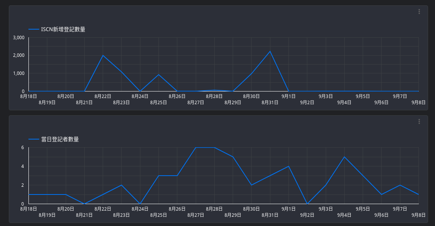Viewport: 435px width, 226px height.
Task: Click the 8月18日 axis label in ISCN chart
Action: pyautogui.click(x=28, y=96)
